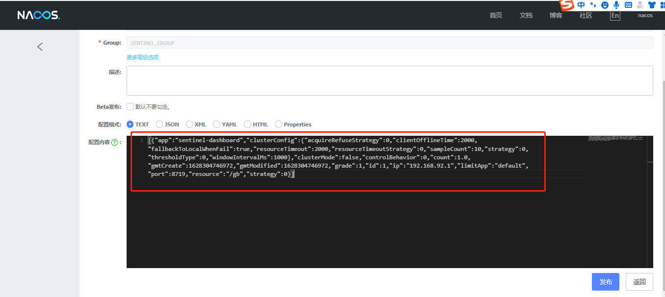Select TEXT config format
Screen dimensions: 665x297
(130, 124)
